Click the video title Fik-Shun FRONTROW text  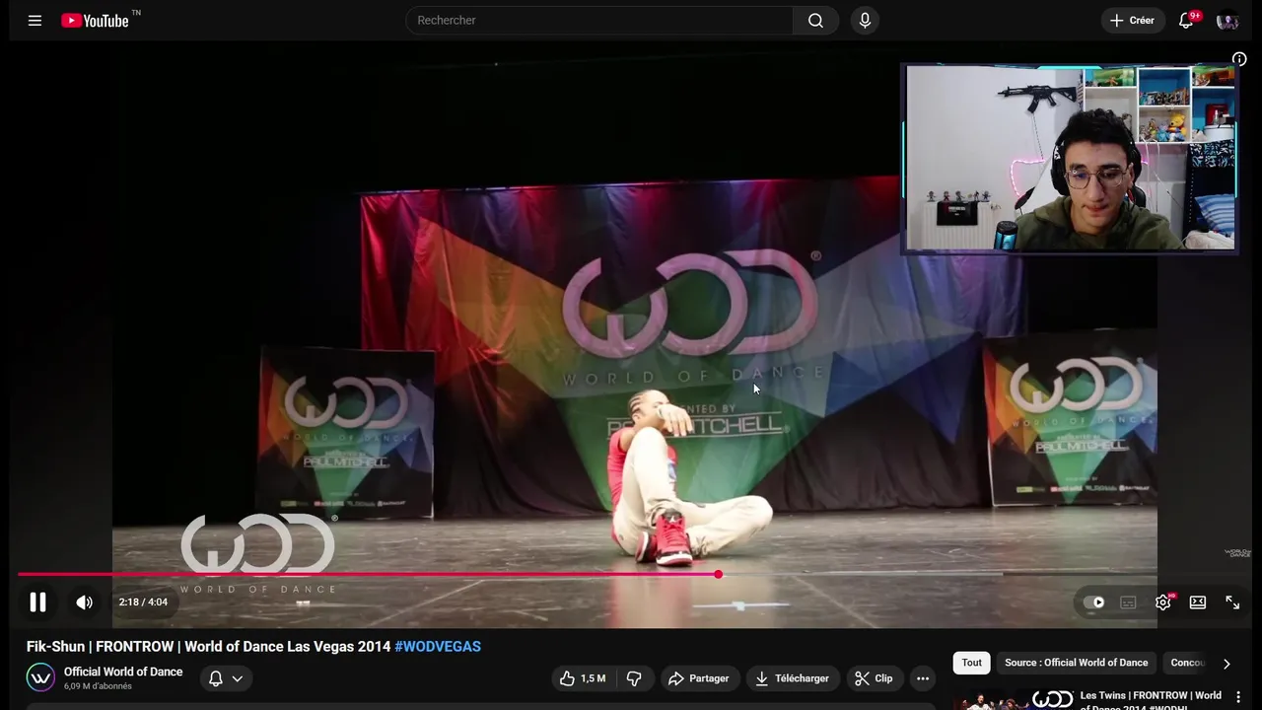point(208,647)
